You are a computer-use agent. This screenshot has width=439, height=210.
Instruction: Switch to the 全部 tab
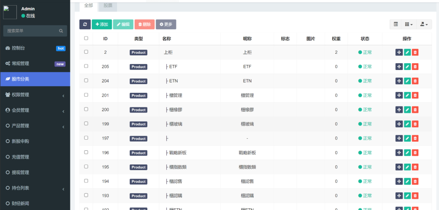tap(88, 6)
